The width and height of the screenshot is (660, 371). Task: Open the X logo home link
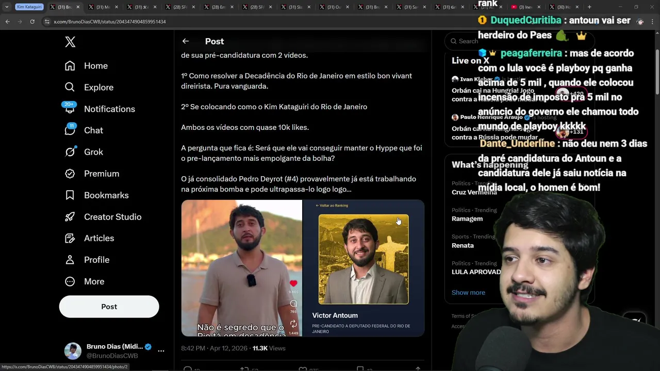70,42
